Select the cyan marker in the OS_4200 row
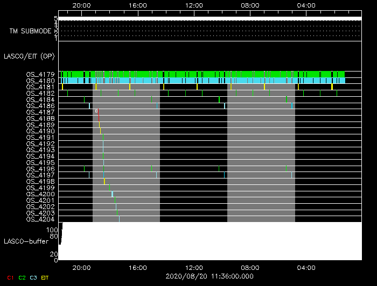The height and width of the screenshot is (286, 377). (x=112, y=194)
